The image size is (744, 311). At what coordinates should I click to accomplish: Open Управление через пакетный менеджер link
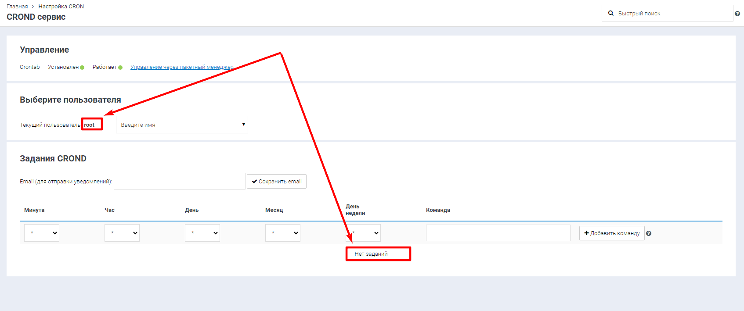(x=182, y=67)
